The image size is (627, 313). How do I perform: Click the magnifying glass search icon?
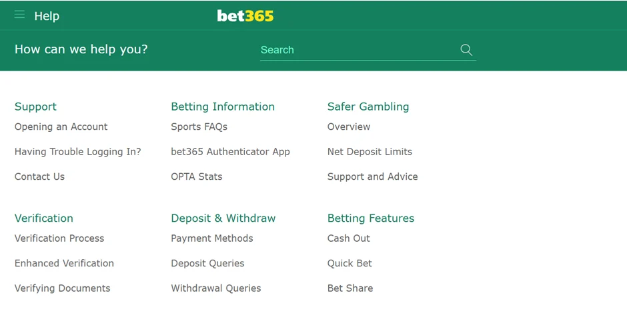click(x=466, y=50)
